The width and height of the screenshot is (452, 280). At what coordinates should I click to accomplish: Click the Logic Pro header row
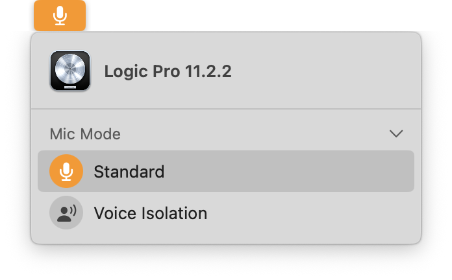pos(226,71)
